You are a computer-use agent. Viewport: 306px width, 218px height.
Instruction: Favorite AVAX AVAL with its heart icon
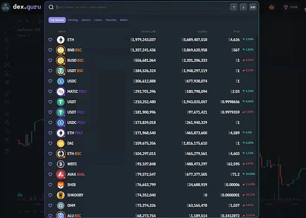pyautogui.click(x=50, y=174)
